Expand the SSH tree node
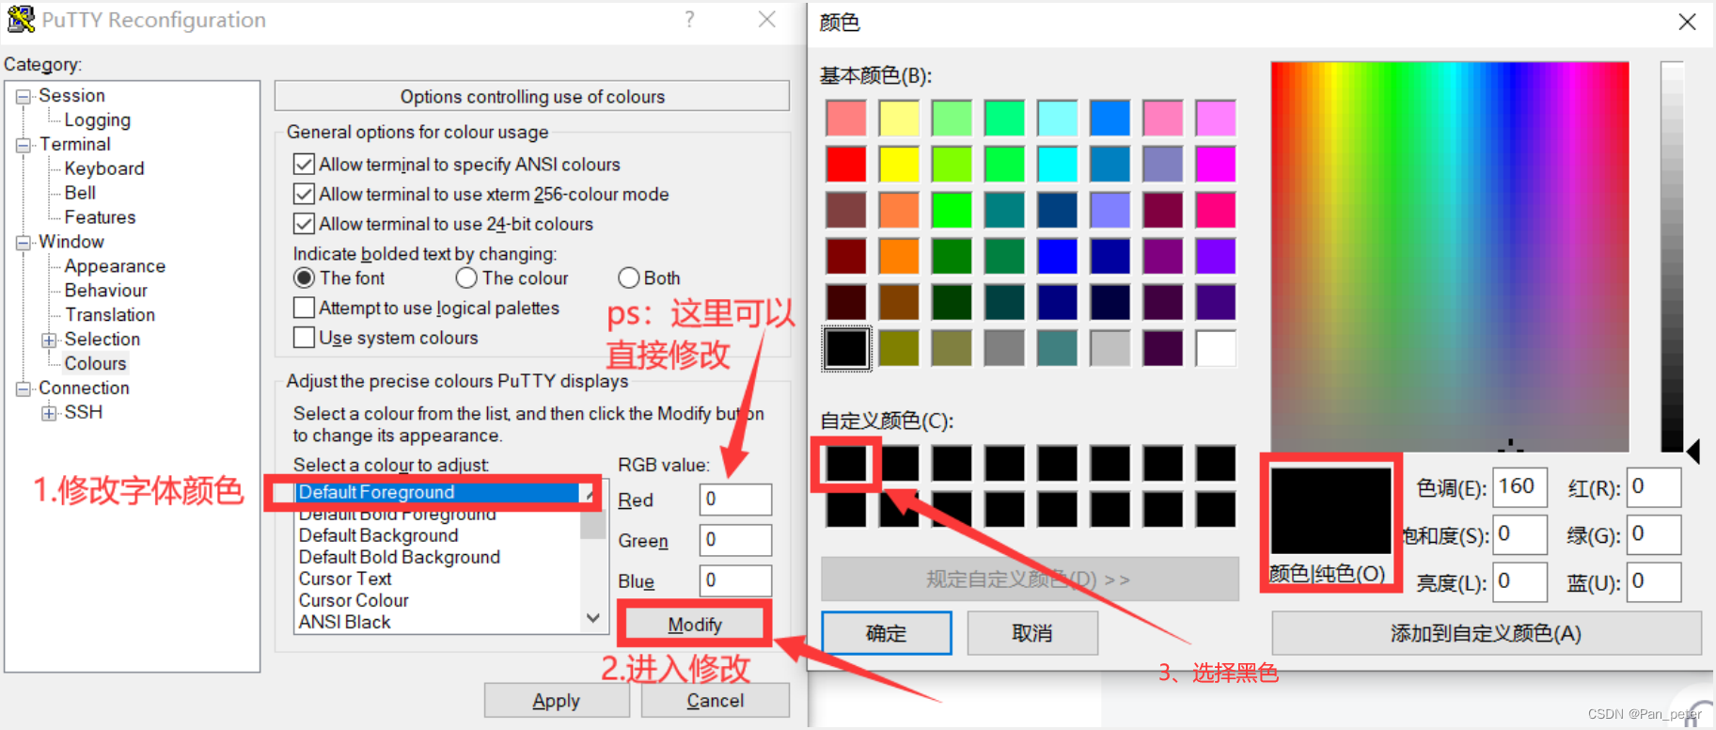 (49, 413)
